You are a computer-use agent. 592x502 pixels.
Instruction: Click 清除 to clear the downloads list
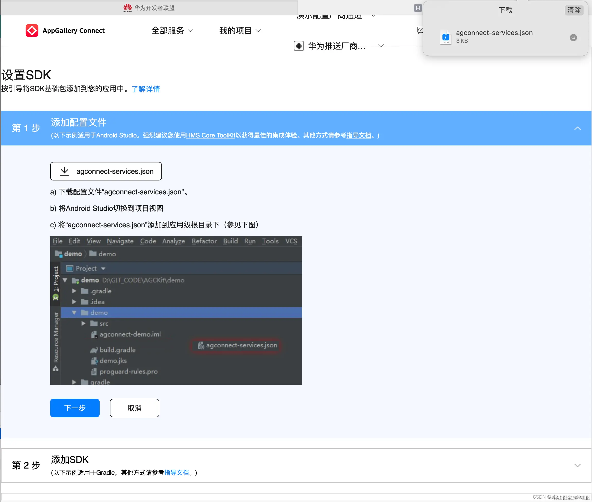coord(574,10)
